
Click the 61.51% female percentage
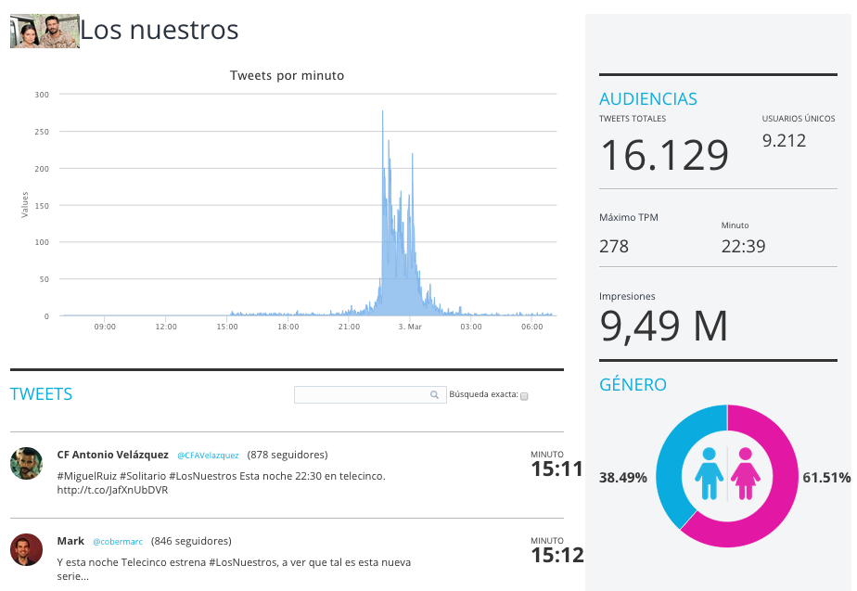[x=826, y=478]
